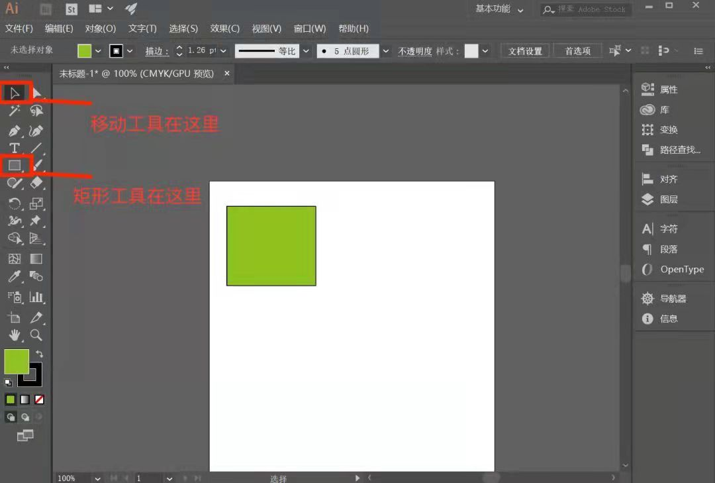Image resolution: width=715 pixels, height=483 pixels.
Task: Select the Blend tool
Action: click(x=36, y=276)
